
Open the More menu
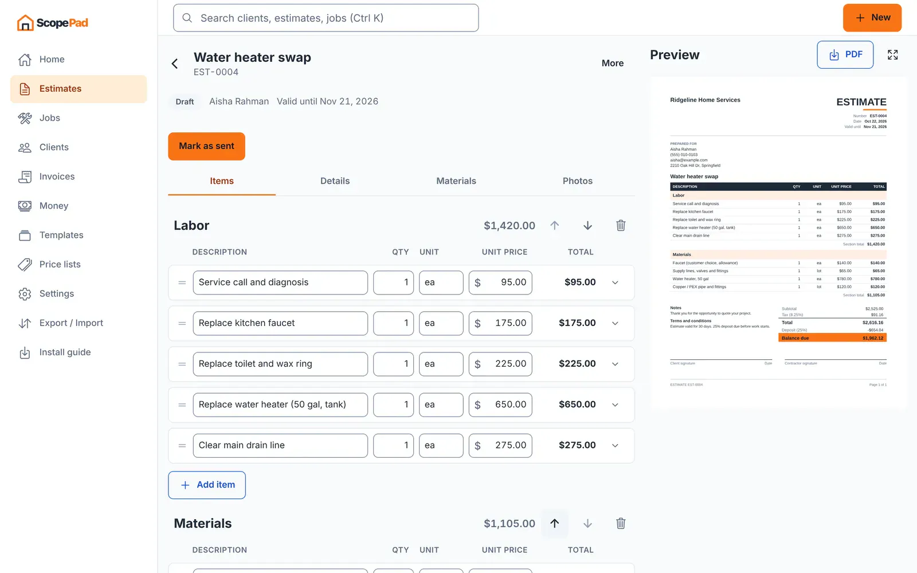coord(612,64)
